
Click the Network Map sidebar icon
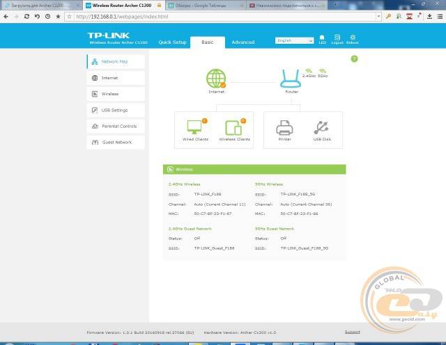[x=95, y=62]
